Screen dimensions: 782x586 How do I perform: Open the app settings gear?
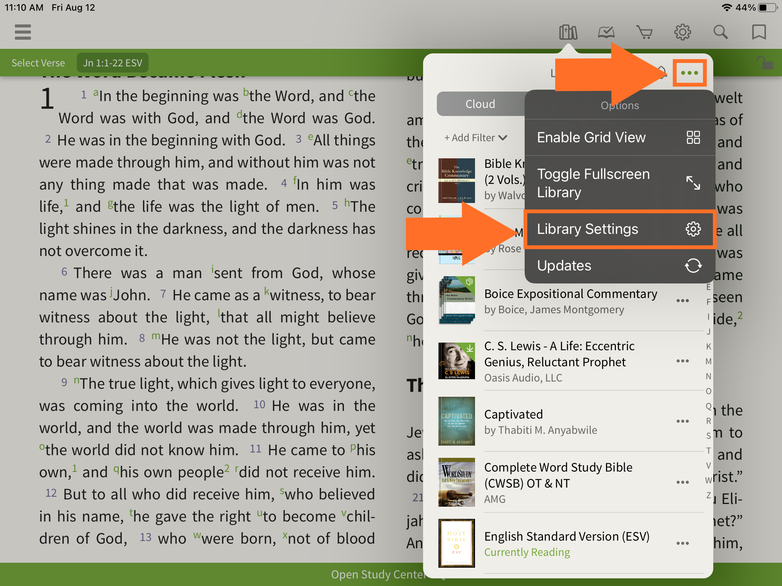coord(683,32)
